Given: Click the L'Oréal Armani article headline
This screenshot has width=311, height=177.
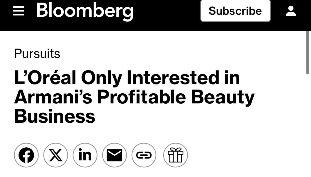Looking at the screenshot, I should click(134, 97).
